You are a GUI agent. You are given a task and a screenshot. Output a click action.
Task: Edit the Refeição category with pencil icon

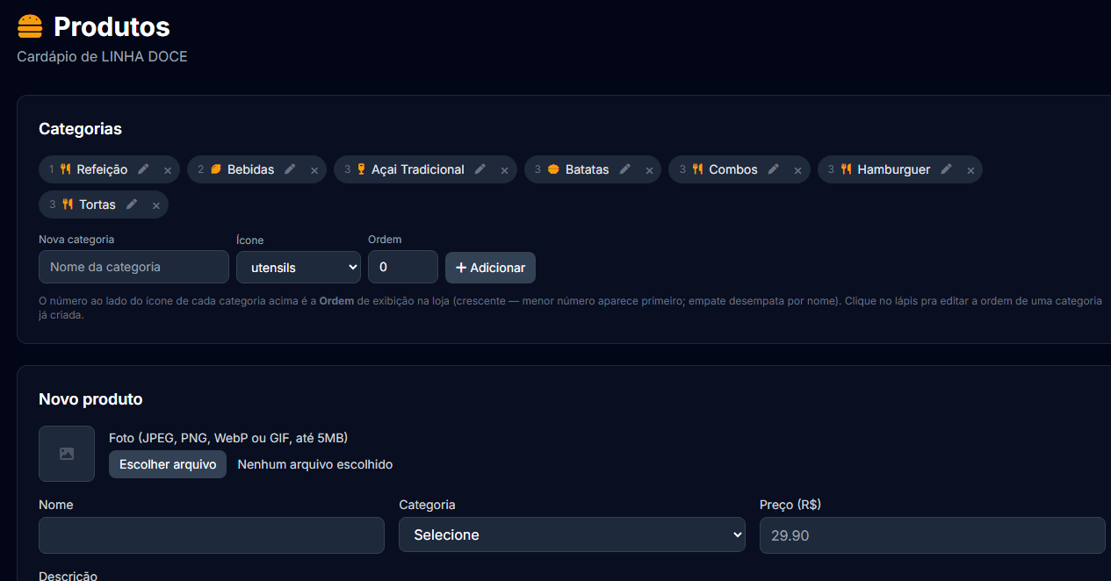pos(143,169)
